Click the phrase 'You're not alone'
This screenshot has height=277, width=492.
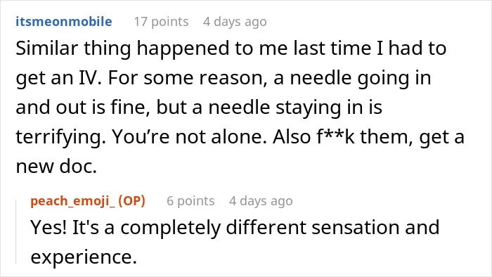[189, 136]
